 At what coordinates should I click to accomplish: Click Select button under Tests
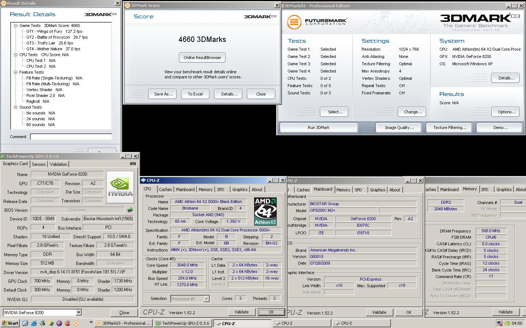(x=335, y=112)
